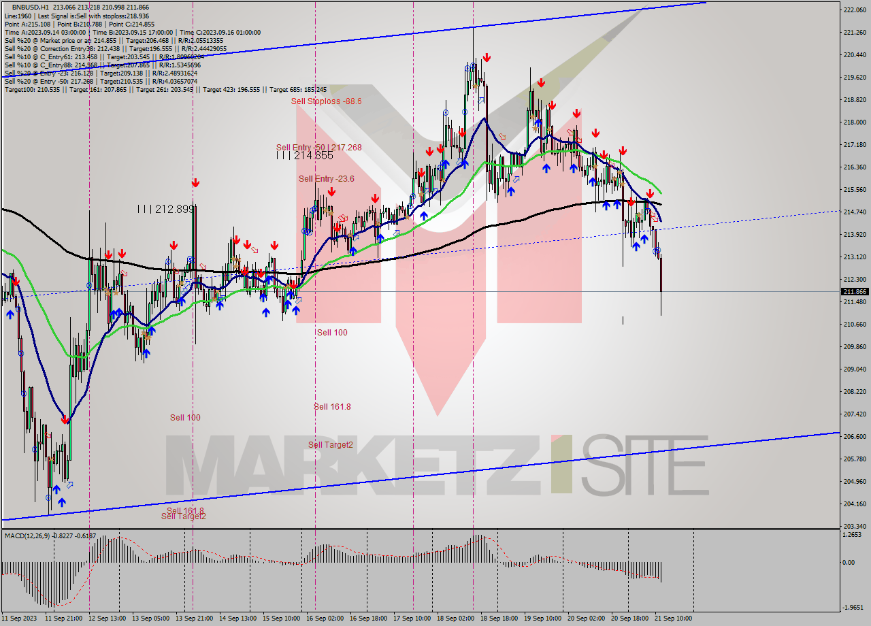Click time axis label '14 Sep 13:00'
Screen dimensions: 871x626
point(237,618)
